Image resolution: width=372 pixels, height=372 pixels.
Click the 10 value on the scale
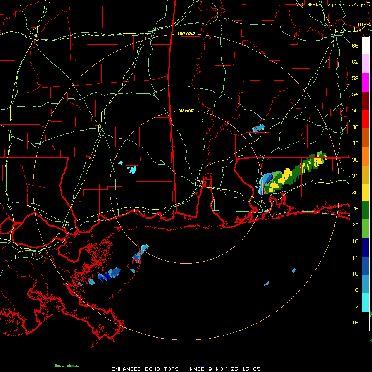[355, 274]
